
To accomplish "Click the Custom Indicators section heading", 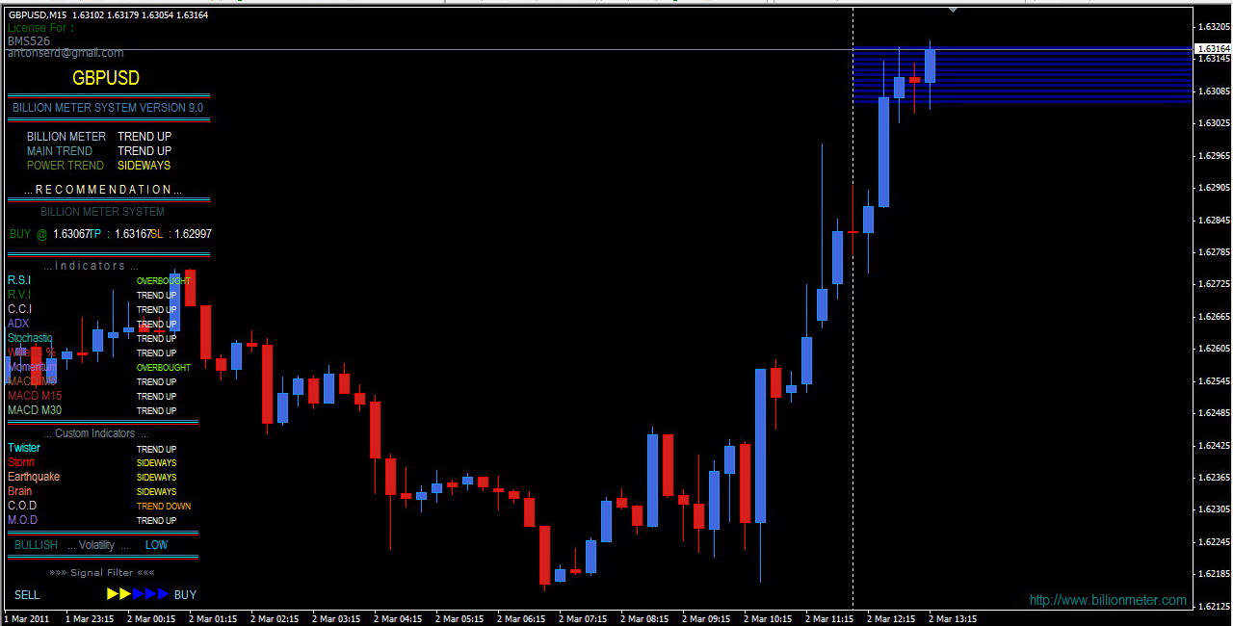I will tap(95, 433).
